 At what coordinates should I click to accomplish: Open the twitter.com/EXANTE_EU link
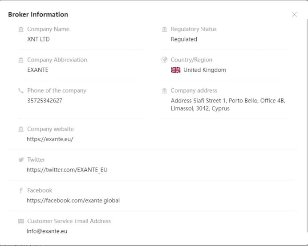point(67,170)
